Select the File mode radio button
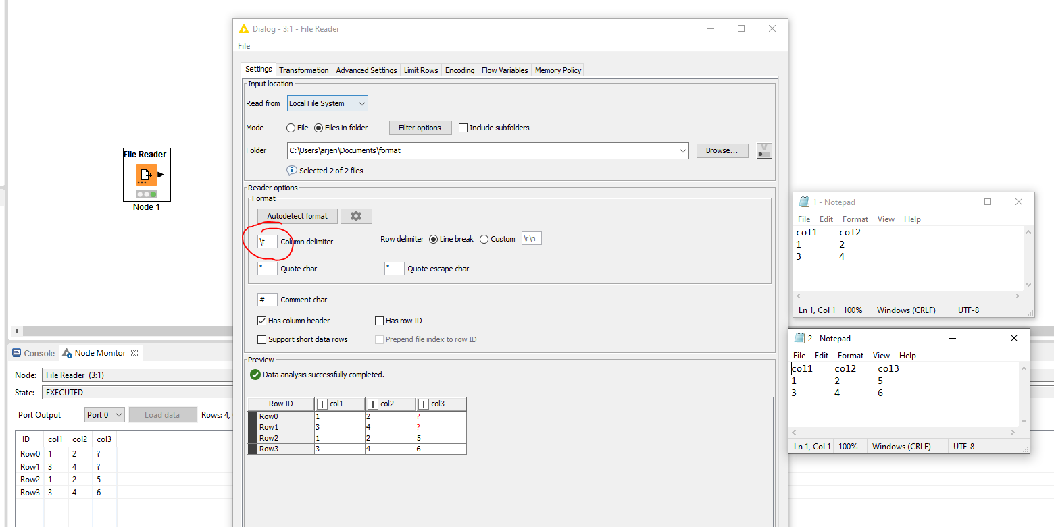The height and width of the screenshot is (527, 1054). 291,128
